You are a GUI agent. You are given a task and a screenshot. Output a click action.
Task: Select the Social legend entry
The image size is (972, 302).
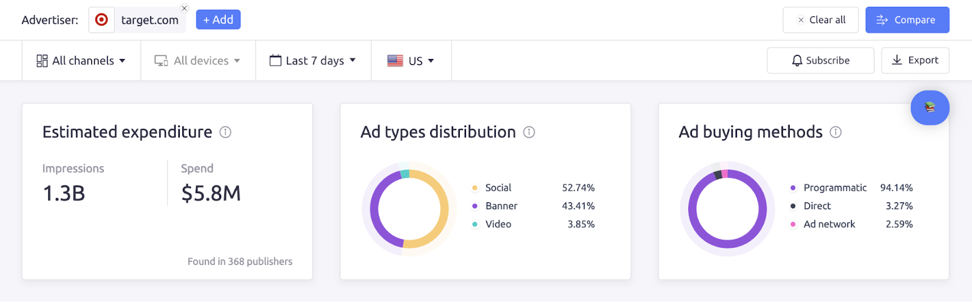tap(498, 188)
